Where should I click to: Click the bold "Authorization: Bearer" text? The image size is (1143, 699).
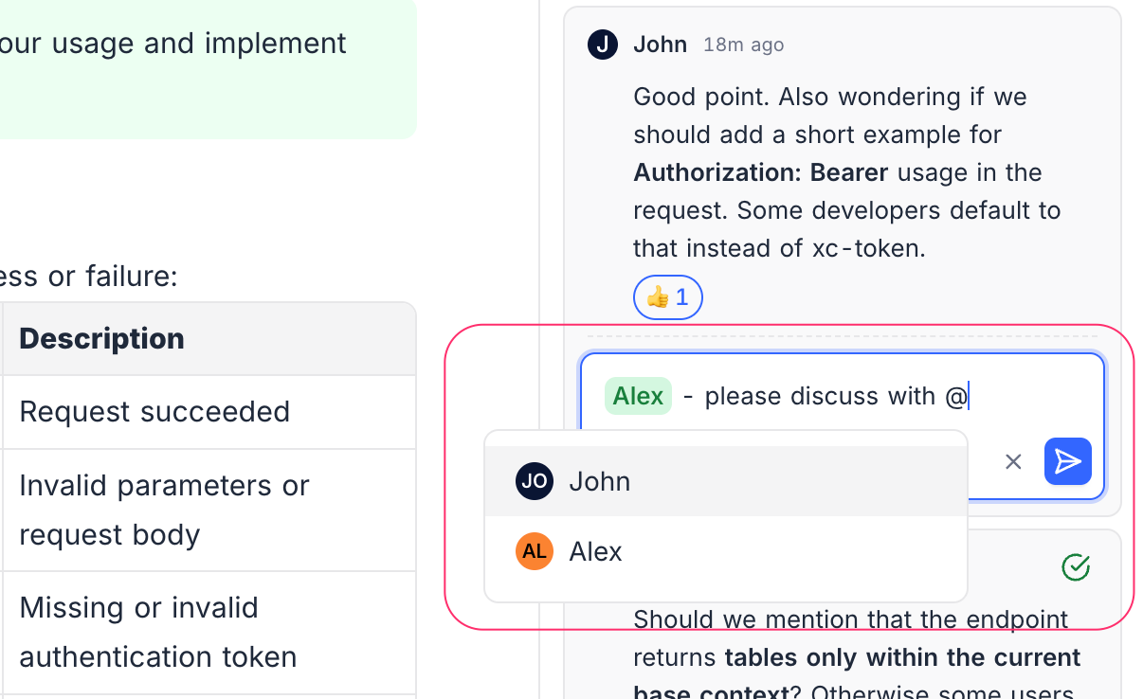click(760, 172)
